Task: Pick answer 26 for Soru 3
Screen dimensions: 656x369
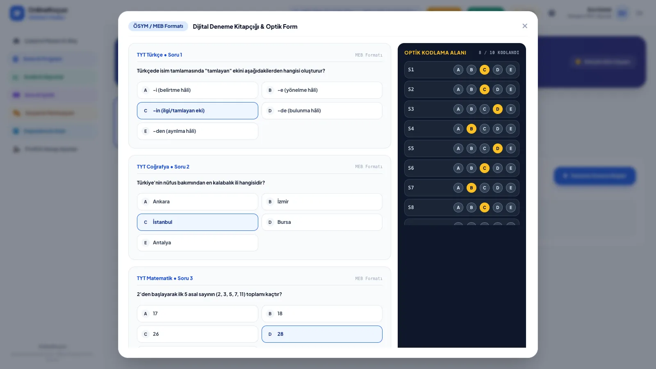Action: [x=198, y=334]
